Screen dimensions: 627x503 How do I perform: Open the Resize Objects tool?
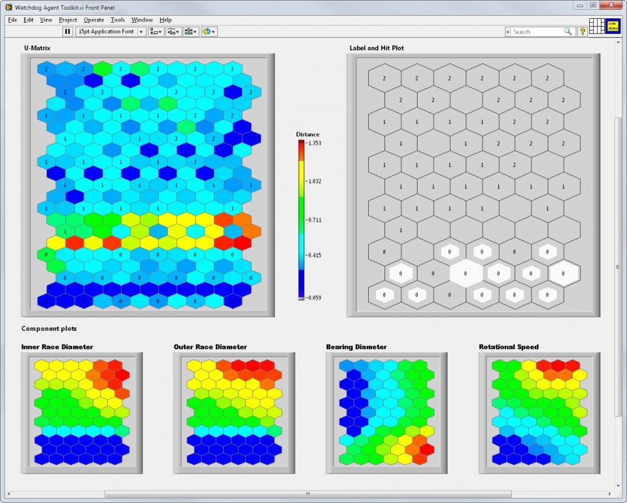pos(187,31)
